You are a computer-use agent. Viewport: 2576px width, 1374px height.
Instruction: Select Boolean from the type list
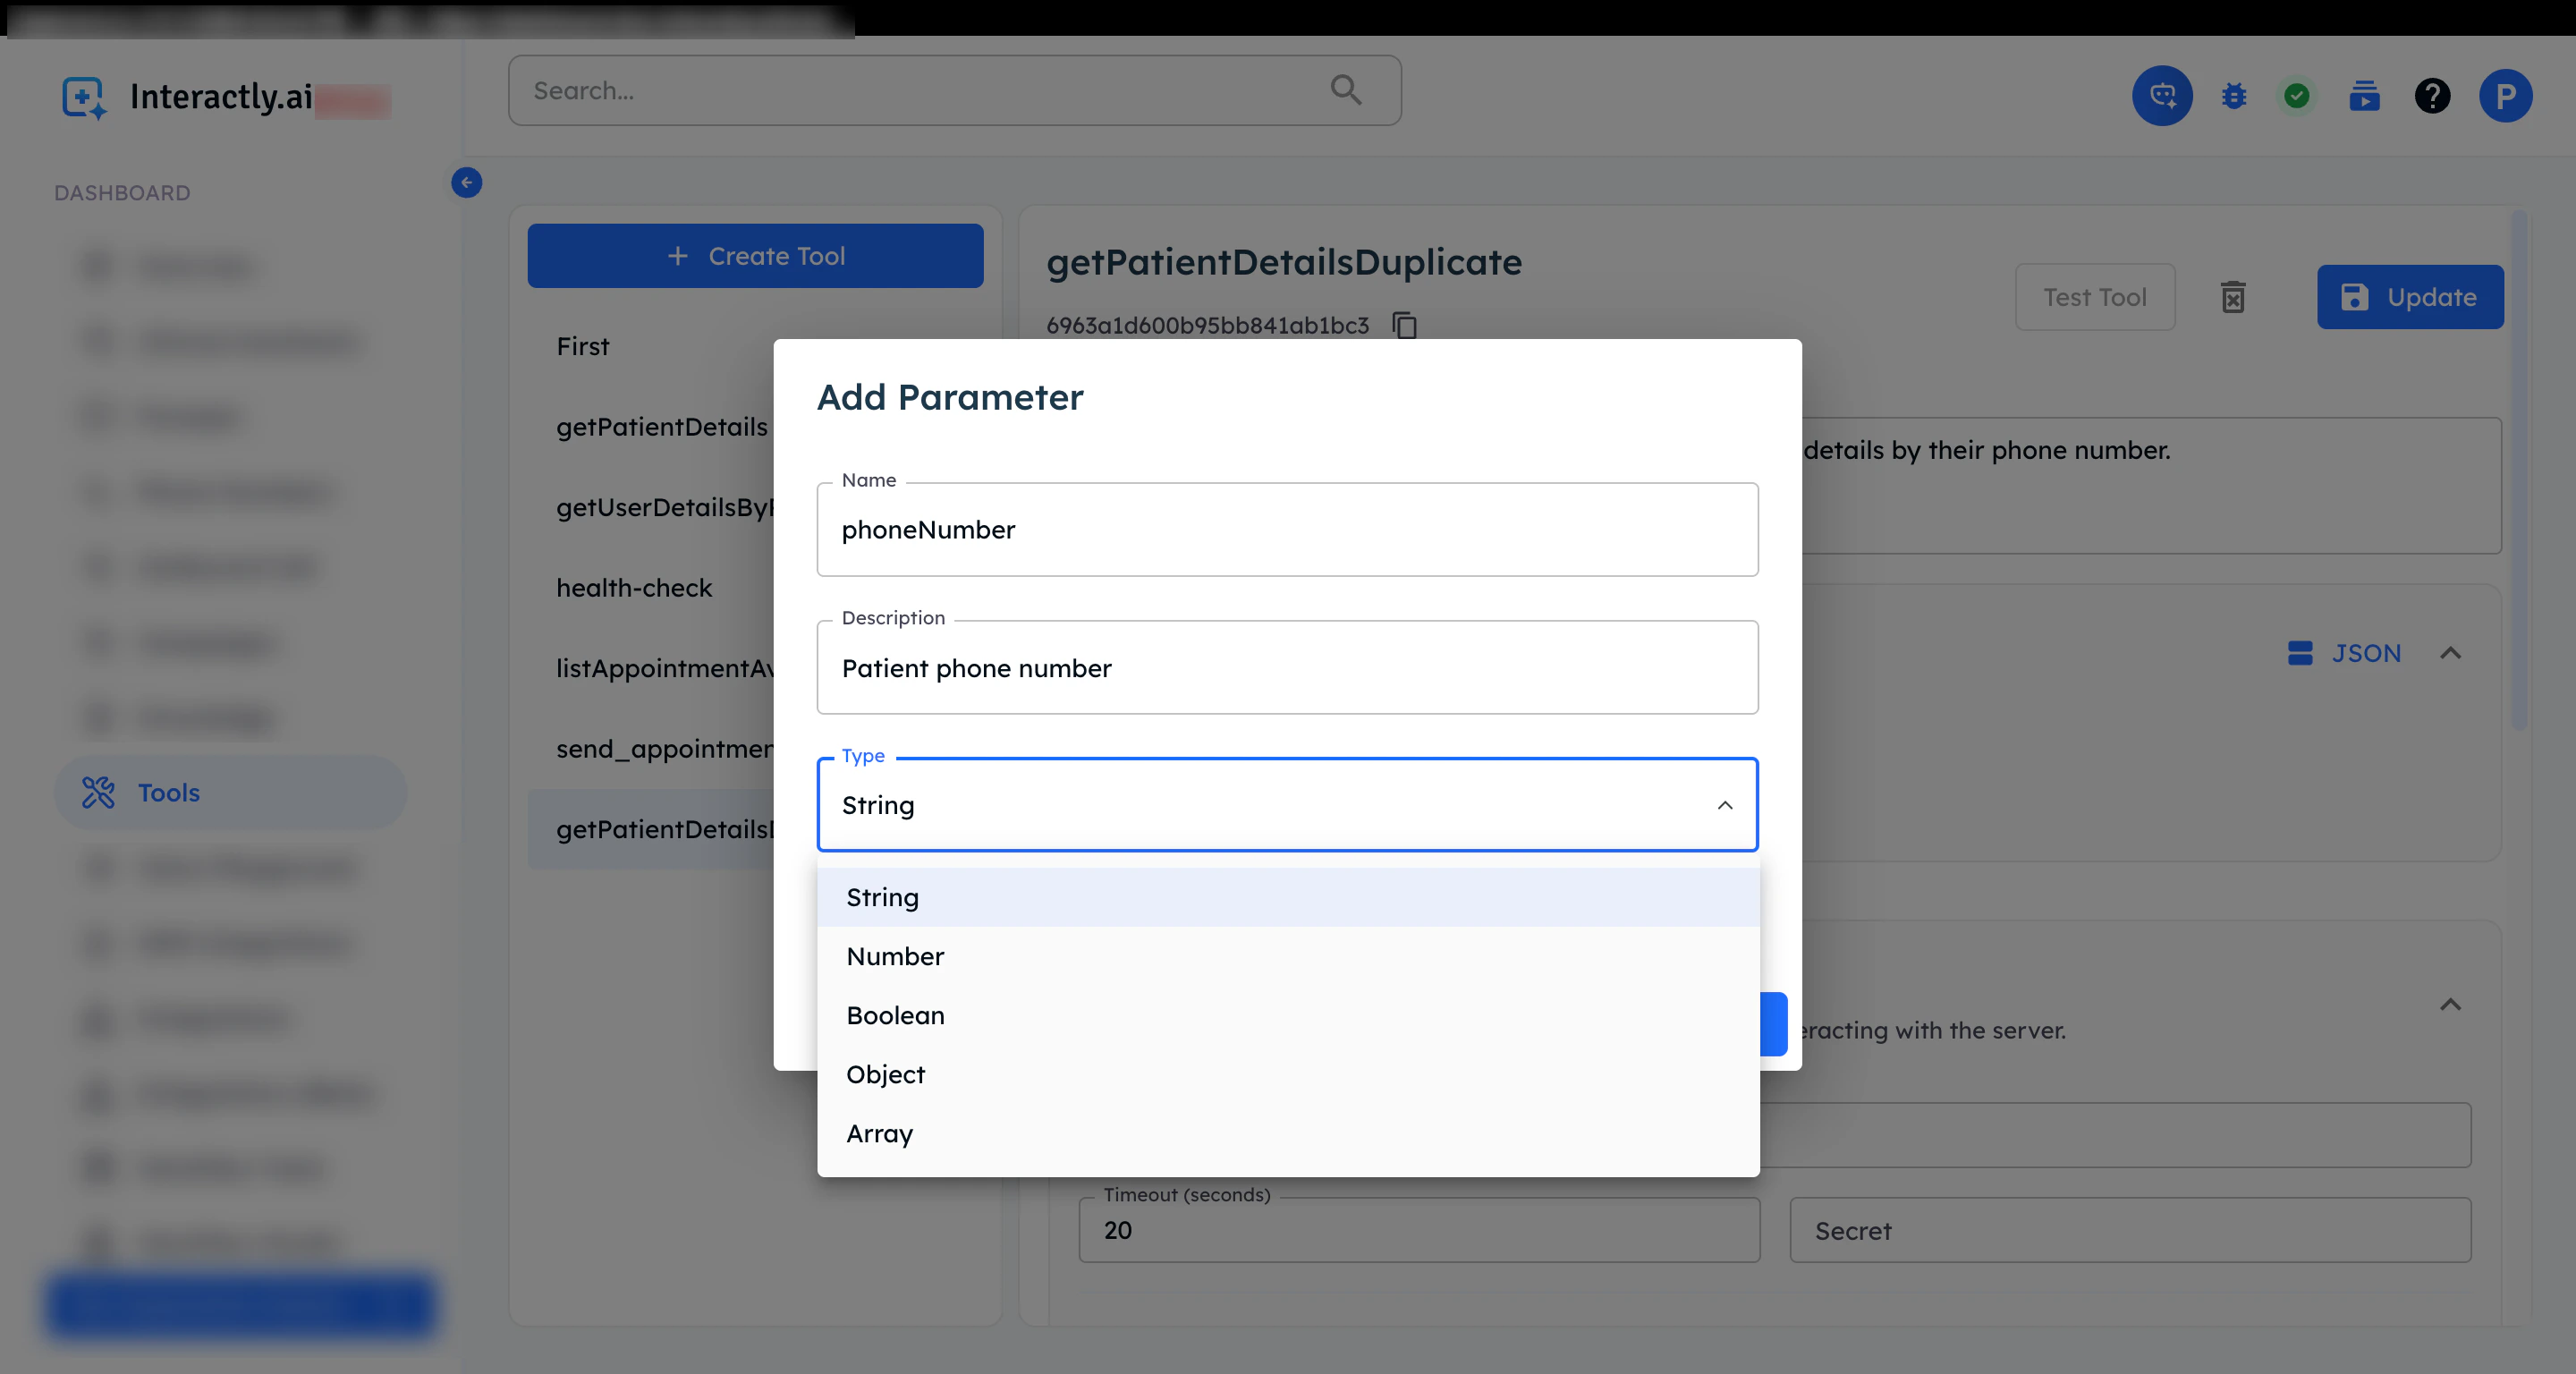[895, 1015]
